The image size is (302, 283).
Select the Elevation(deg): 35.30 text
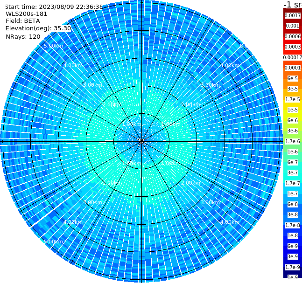pyautogui.click(x=38, y=28)
